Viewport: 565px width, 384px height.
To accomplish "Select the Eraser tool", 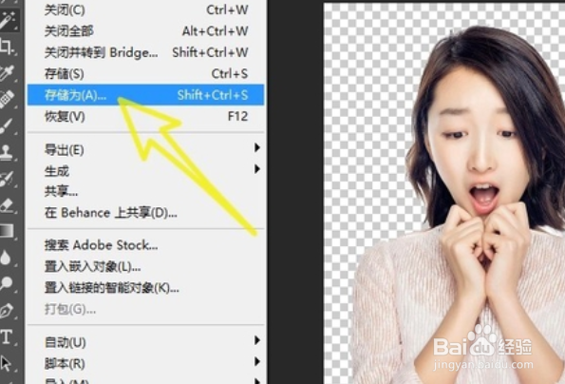I will click(x=8, y=204).
